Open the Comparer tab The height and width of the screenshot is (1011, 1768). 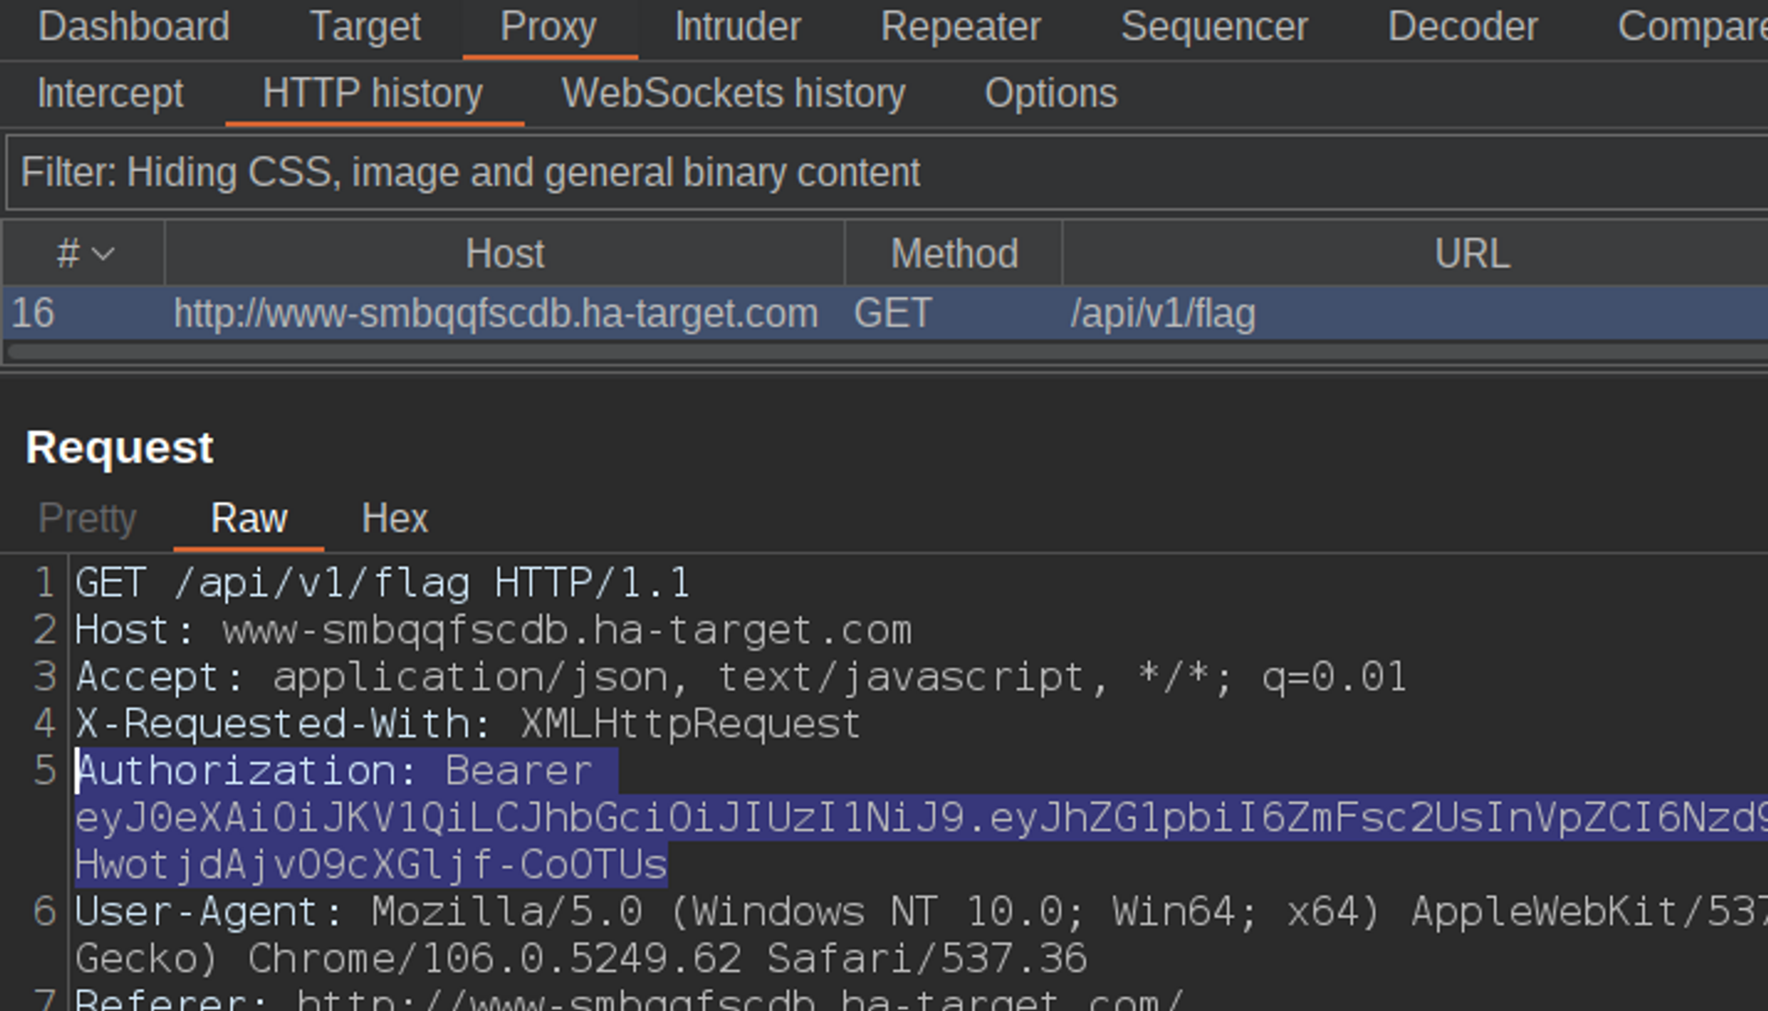1692,27
